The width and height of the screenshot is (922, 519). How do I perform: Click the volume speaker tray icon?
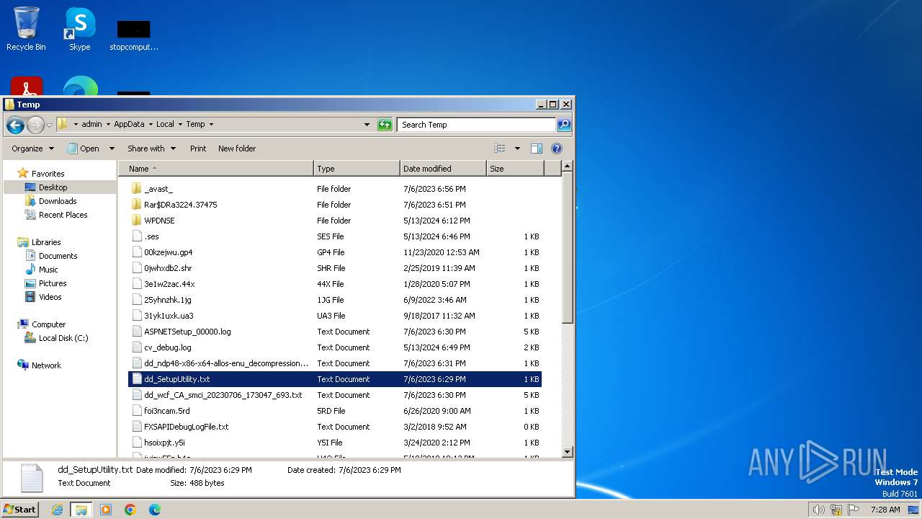tap(818, 510)
